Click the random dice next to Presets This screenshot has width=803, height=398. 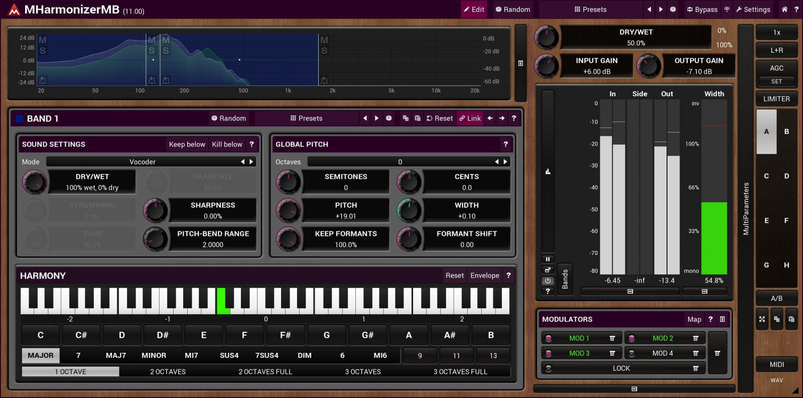673,9
